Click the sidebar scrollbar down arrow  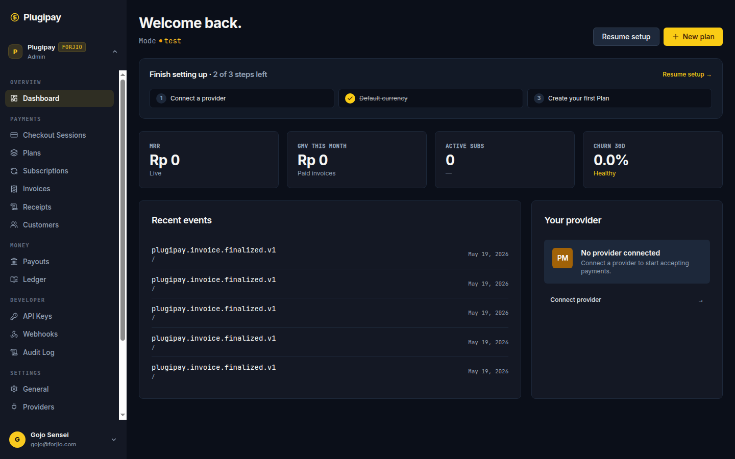pos(122,415)
